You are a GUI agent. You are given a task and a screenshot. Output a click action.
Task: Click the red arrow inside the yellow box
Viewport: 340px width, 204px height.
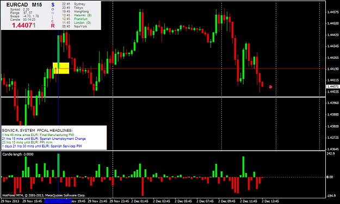pyautogui.click(x=55, y=69)
